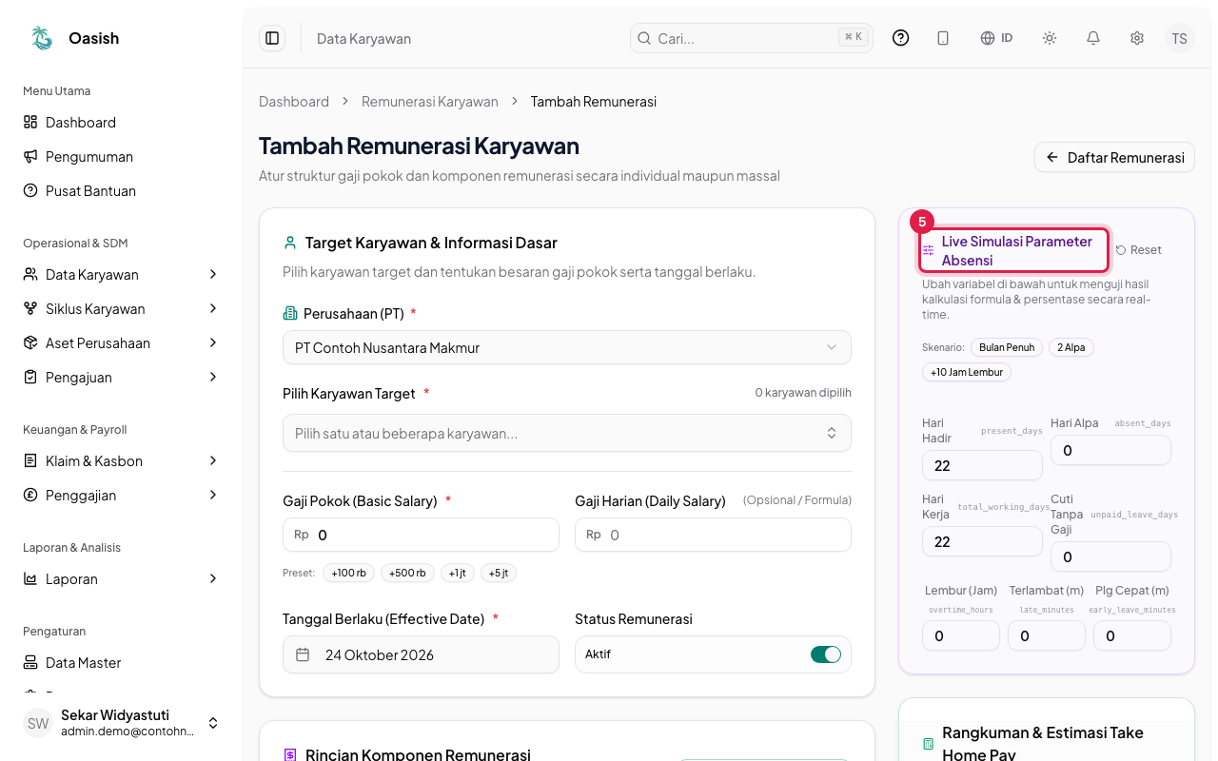The width and height of the screenshot is (1218, 761).
Task: Go to Dashboard in the sidebar
Action: 122,123
